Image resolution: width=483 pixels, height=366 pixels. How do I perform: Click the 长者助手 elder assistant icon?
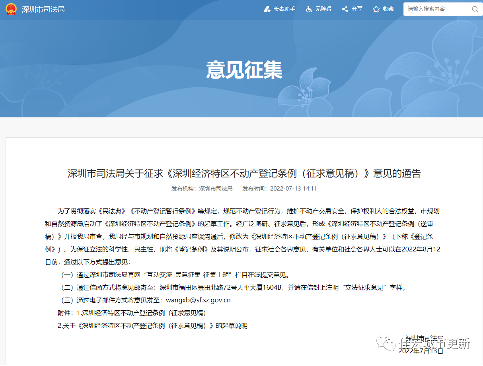267,9
